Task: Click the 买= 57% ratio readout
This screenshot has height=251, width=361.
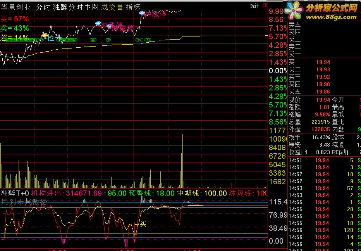Action: click(15, 19)
